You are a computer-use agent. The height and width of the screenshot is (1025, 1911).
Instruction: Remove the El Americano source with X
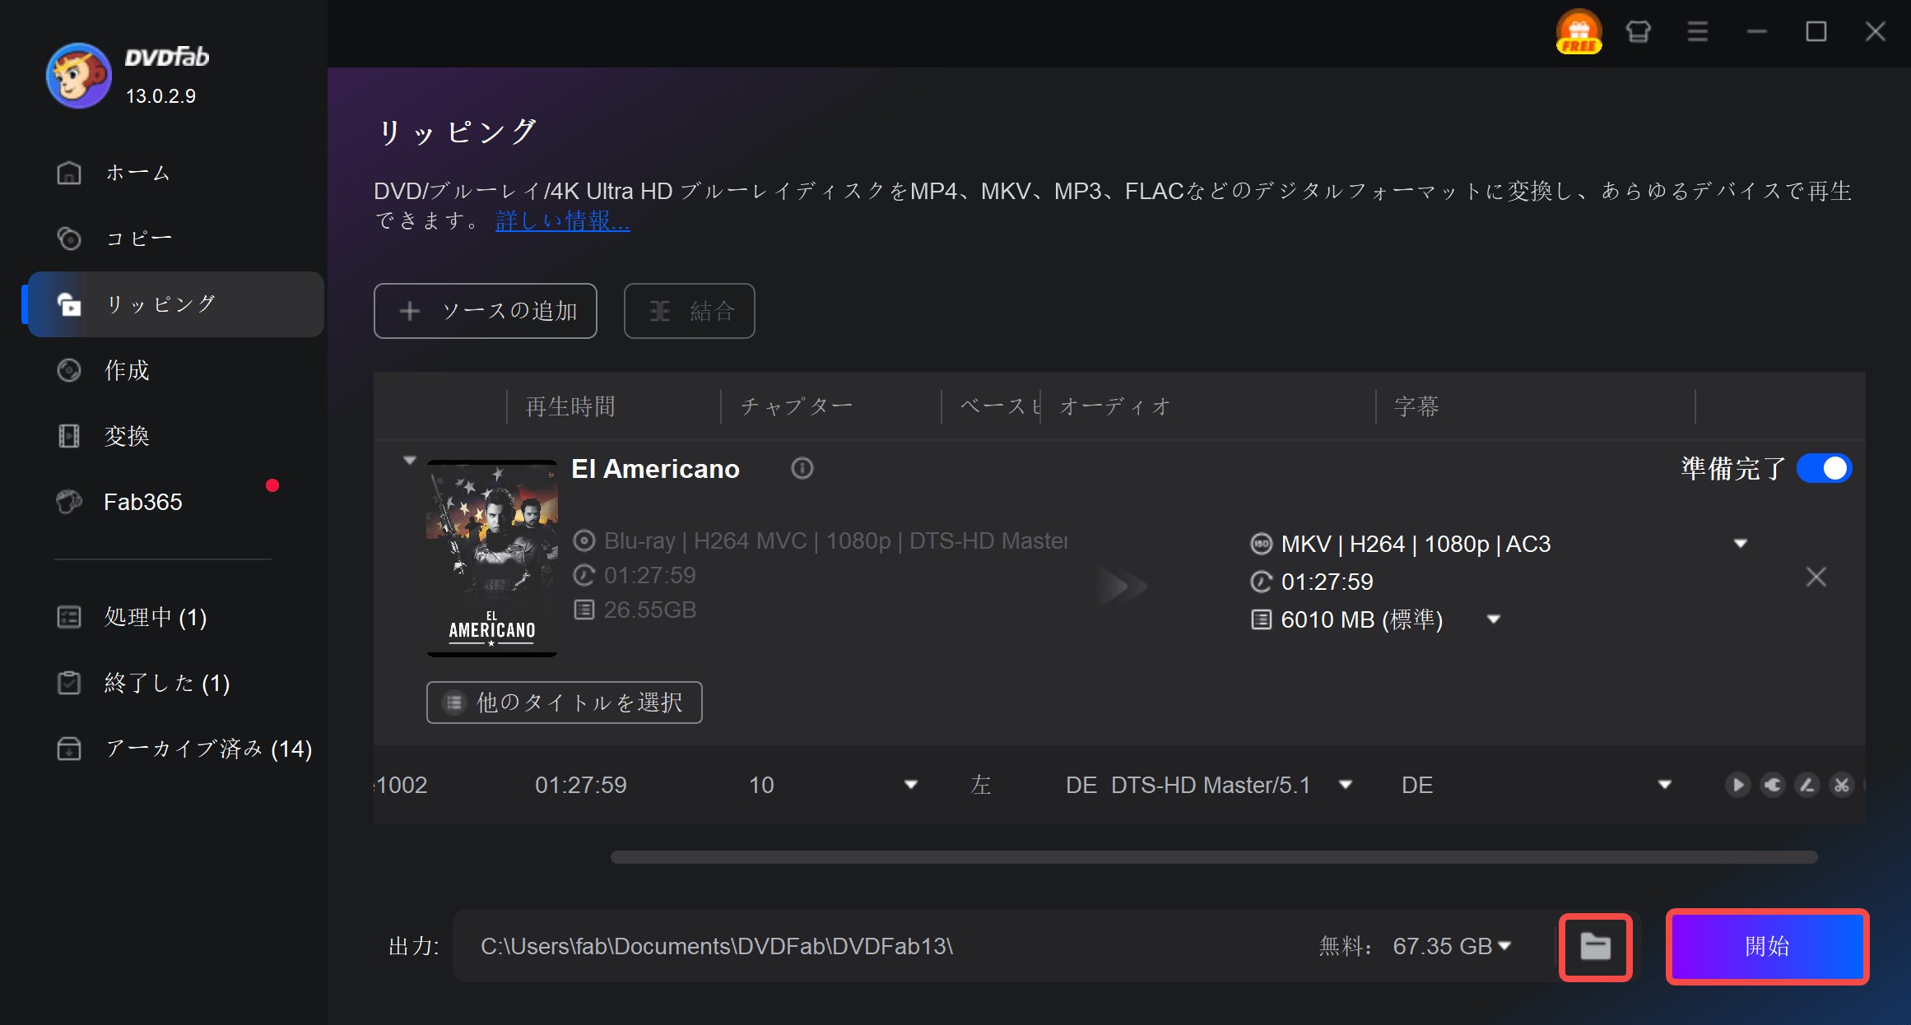[1816, 577]
